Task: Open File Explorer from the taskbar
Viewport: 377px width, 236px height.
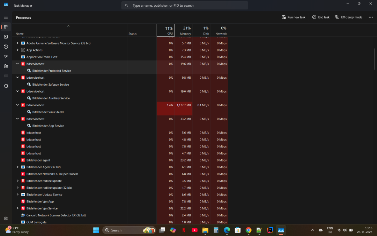Action: [x=205, y=230]
